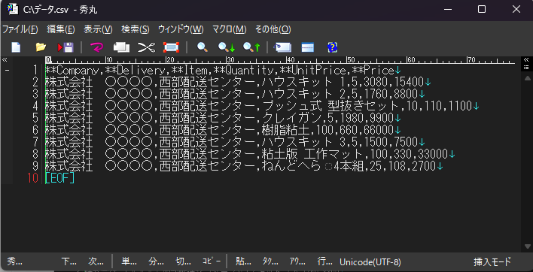Image resolution: width=533 pixels, height=272 pixels.
Task: Click the toolbar icon of a window with a curved arrow
Action: [x=283, y=47]
